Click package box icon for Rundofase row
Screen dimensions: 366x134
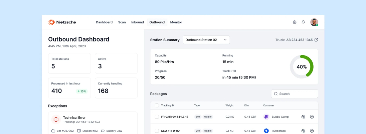coord(303,131)
